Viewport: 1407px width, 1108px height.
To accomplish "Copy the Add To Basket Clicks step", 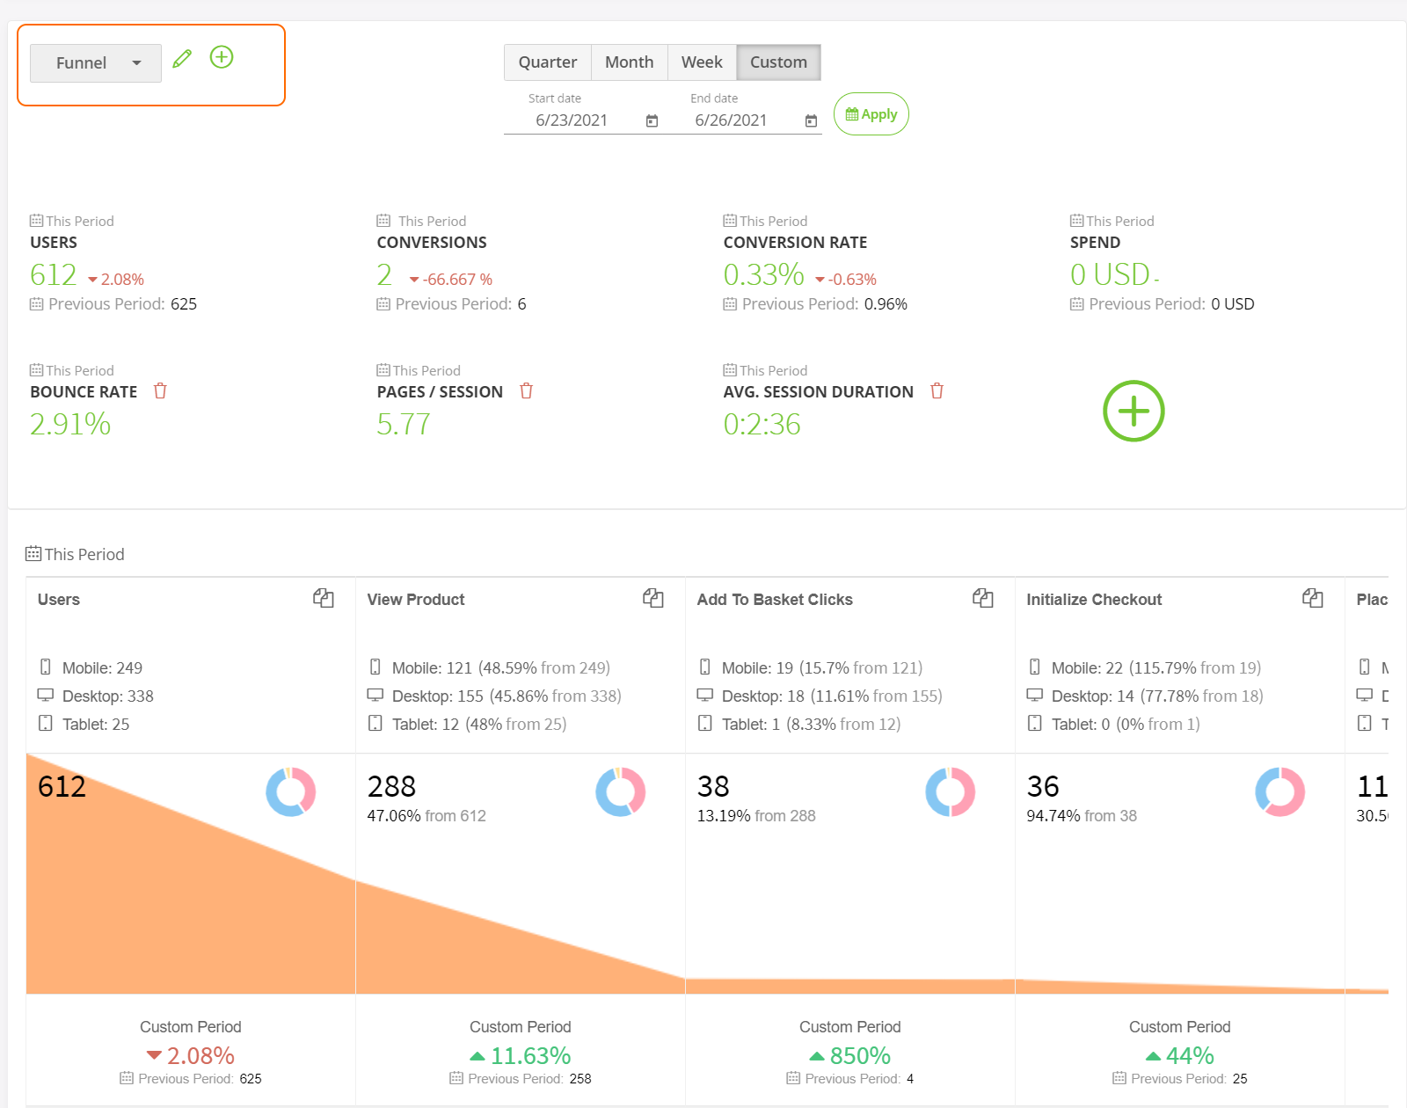I will (x=983, y=599).
